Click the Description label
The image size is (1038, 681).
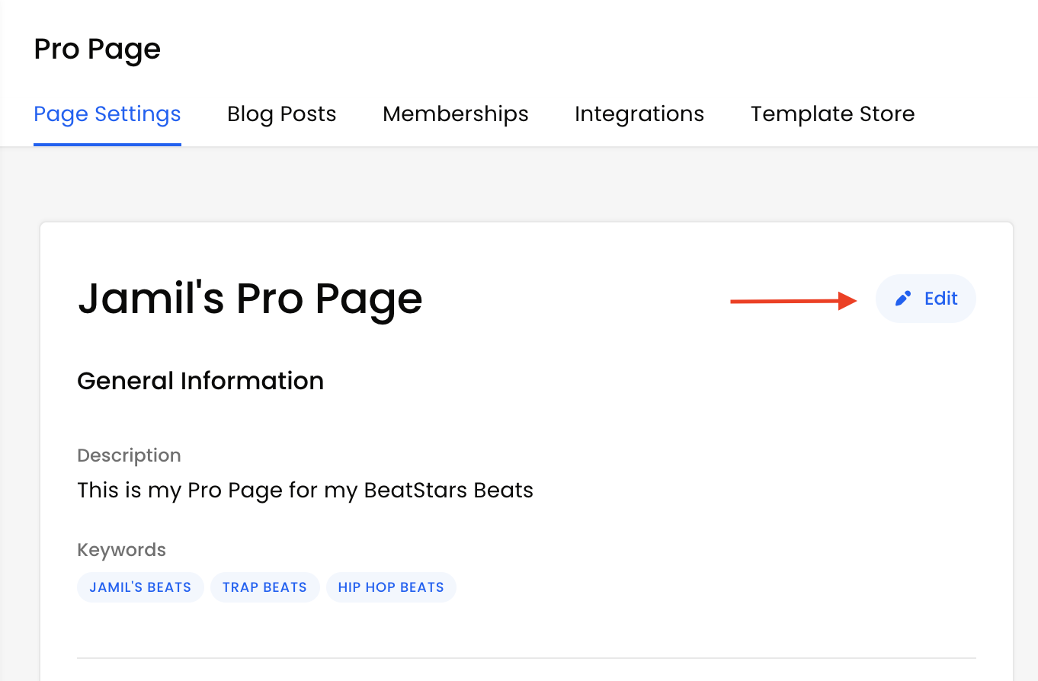[129, 456]
